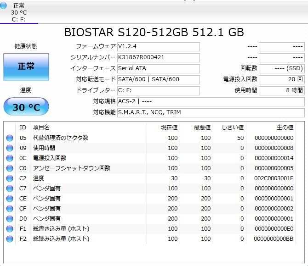Select the 総書き込み量 (ホスト) row

(x=150, y=229)
